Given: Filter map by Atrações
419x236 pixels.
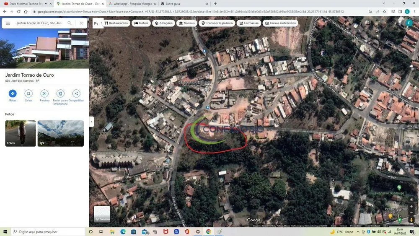Looking at the screenshot, I should 163,23.
